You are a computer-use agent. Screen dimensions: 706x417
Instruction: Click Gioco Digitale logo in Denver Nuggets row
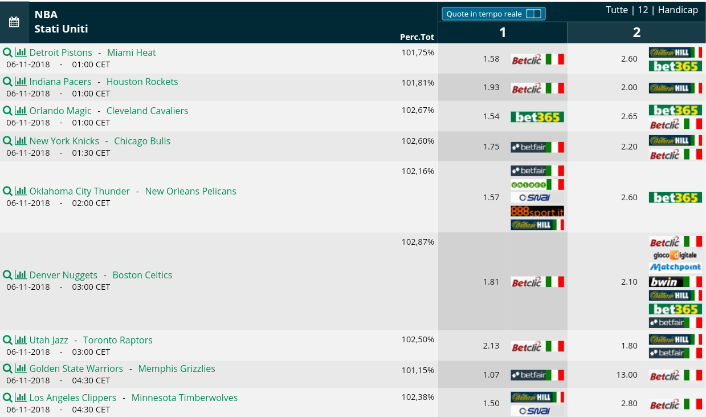pos(675,255)
